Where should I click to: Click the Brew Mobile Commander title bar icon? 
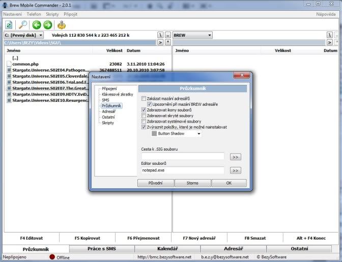[x=5, y=5]
